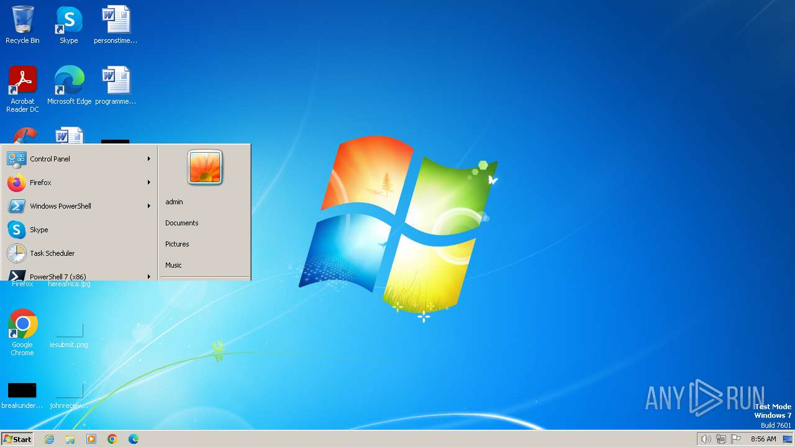The width and height of the screenshot is (795, 447).
Task: Open Acrobat Reader DC desktop shortcut
Action: pos(22,89)
